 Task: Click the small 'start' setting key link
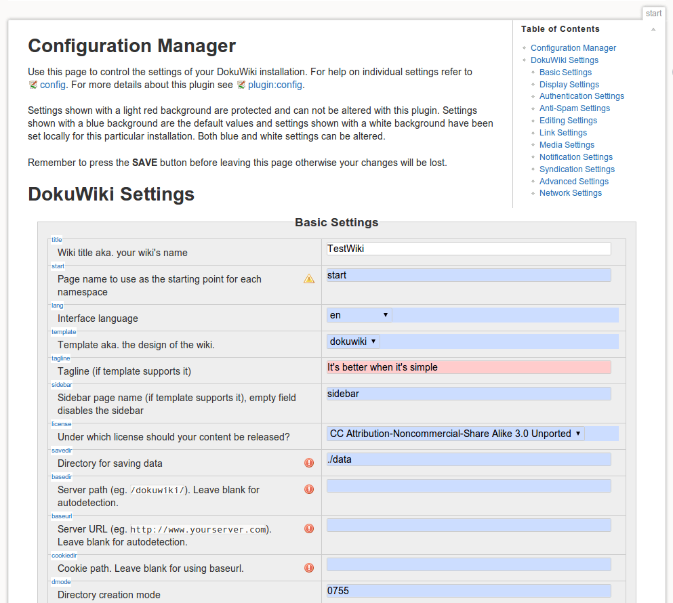click(x=58, y=266)
